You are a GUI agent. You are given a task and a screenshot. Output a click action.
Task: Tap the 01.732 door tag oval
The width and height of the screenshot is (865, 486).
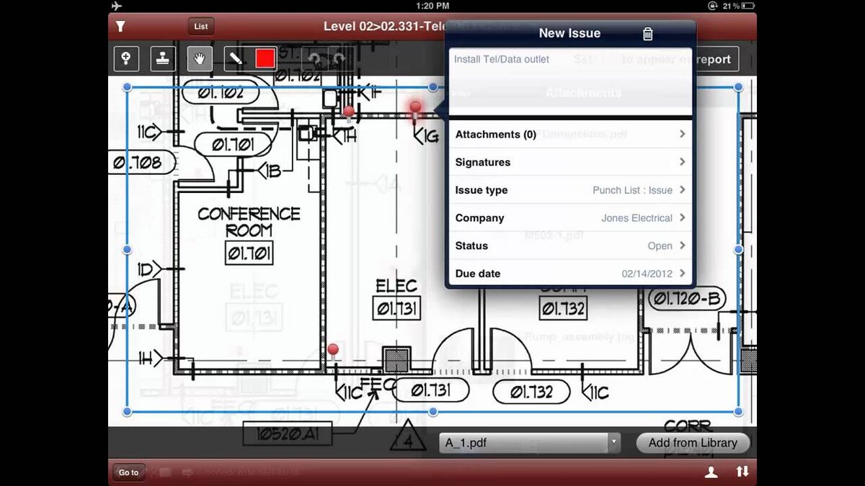click(531, 392)
